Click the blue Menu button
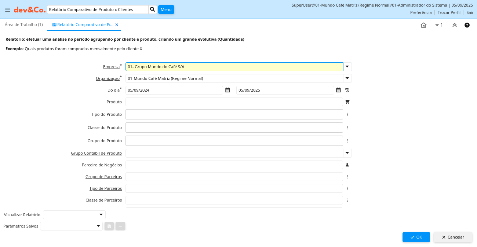The height and width of the screenshot is (247, 477). (x=166, y=10)
